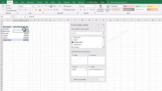Screen dimensions: 162x91
Task: Click the Top Align icon
Action: click(x=46, y=6)
